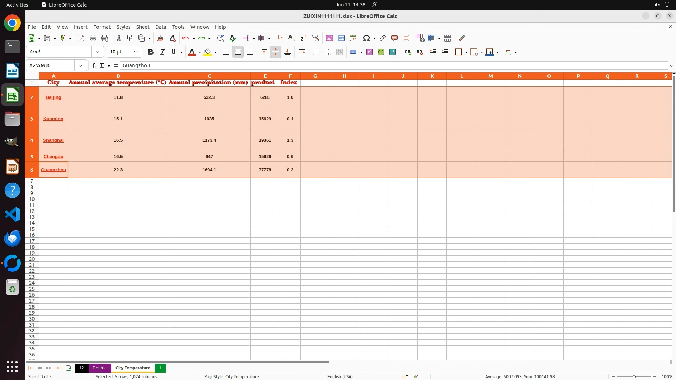Click into the formula input line
Viewport: 676px width, 380px height.
387,65
